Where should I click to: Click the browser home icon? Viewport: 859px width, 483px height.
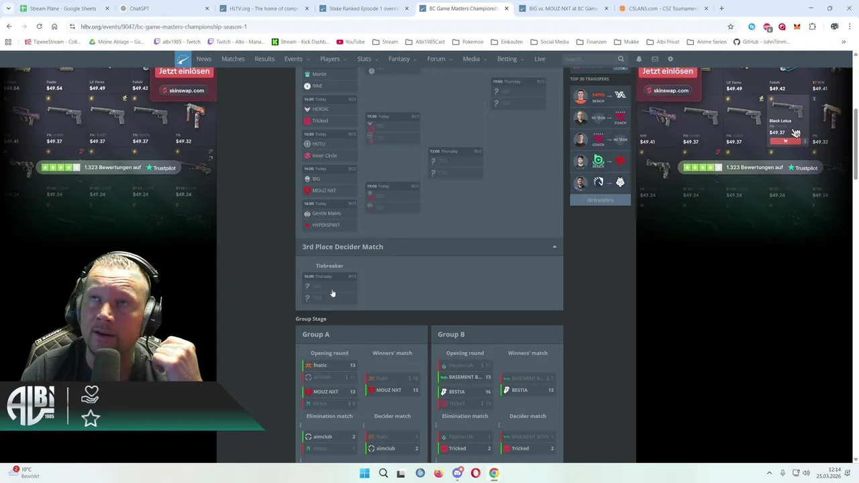point(54,26)
